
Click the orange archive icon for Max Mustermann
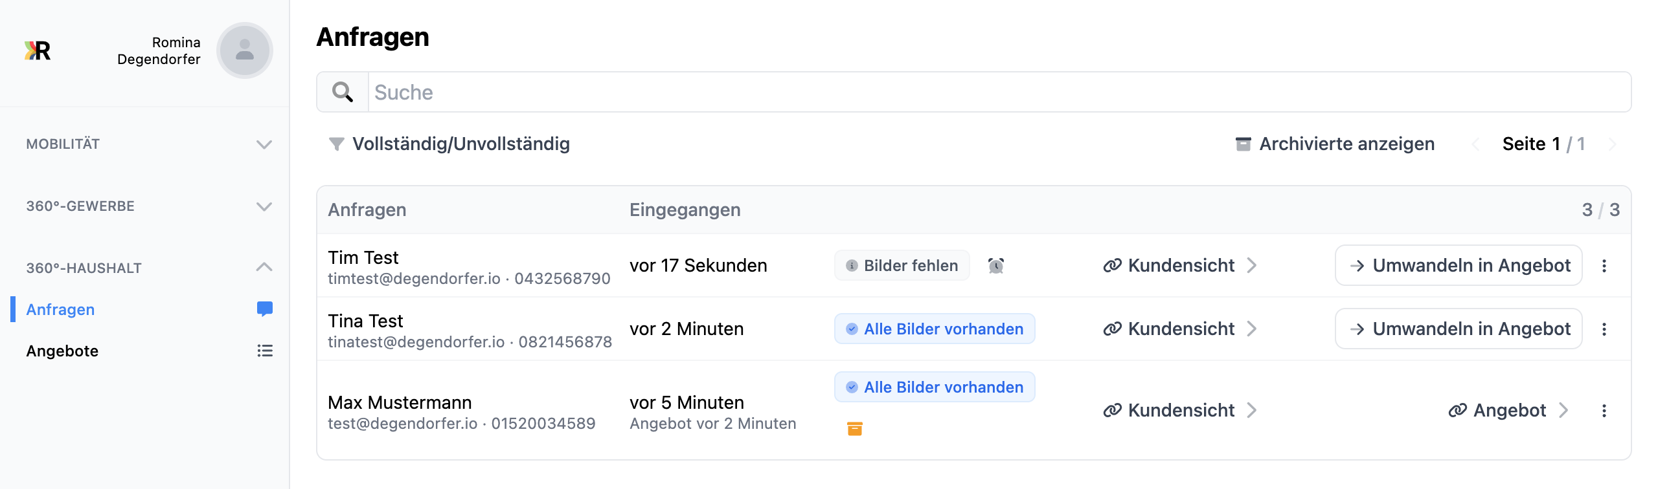pyautogui.click(x=855, y=428)
